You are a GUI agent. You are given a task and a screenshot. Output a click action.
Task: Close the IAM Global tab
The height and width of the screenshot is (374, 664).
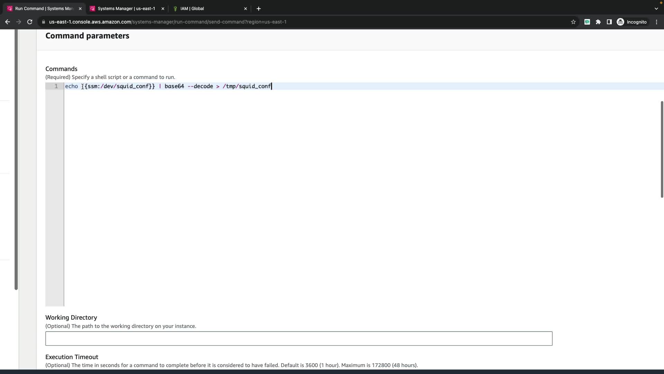coord(246,9)
